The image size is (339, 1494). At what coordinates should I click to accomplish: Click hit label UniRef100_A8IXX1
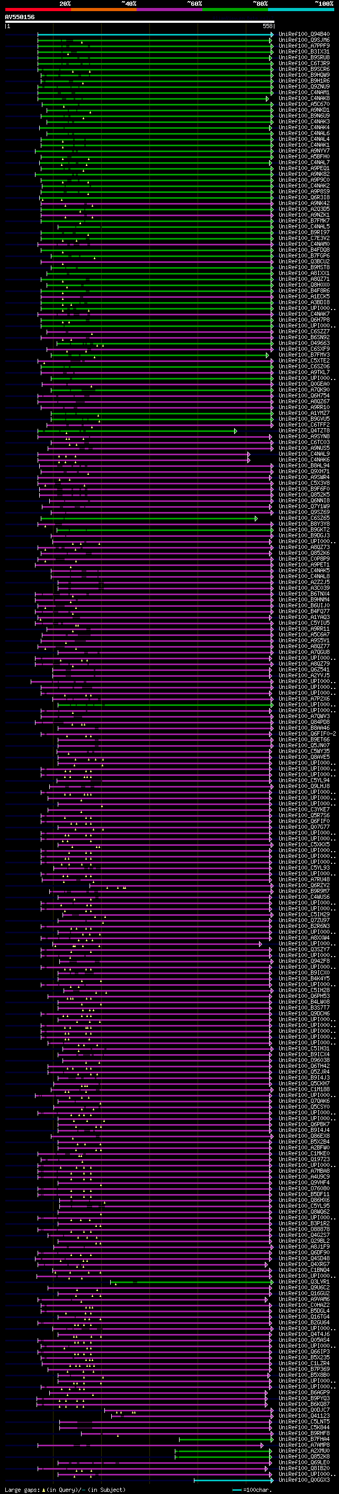304,273
